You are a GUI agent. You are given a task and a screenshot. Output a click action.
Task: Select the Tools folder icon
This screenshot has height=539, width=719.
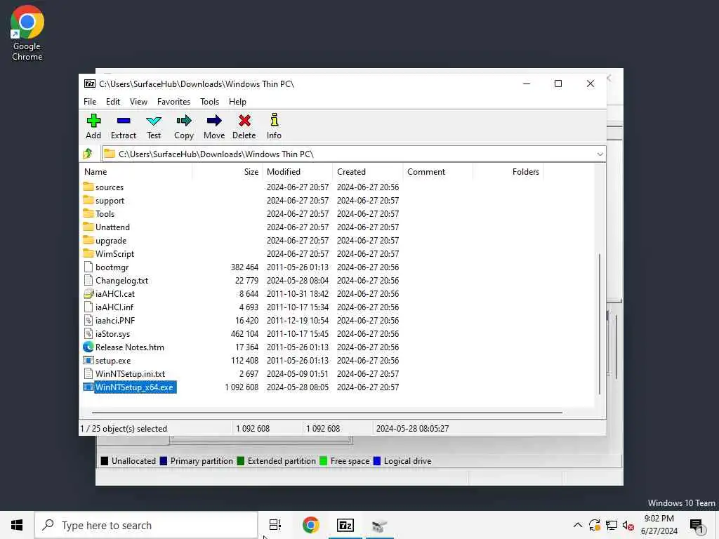[88, 213]
